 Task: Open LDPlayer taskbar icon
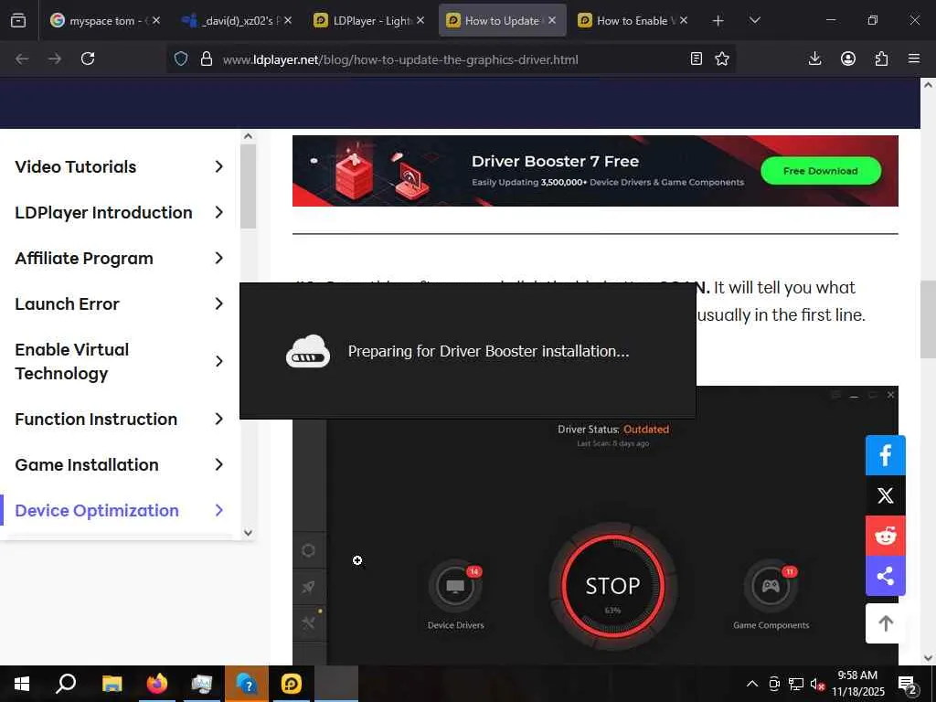tap(292, 684)
